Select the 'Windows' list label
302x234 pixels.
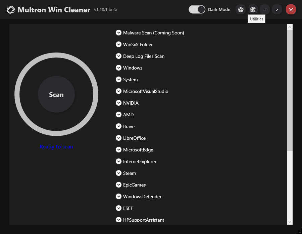point(133,68)
